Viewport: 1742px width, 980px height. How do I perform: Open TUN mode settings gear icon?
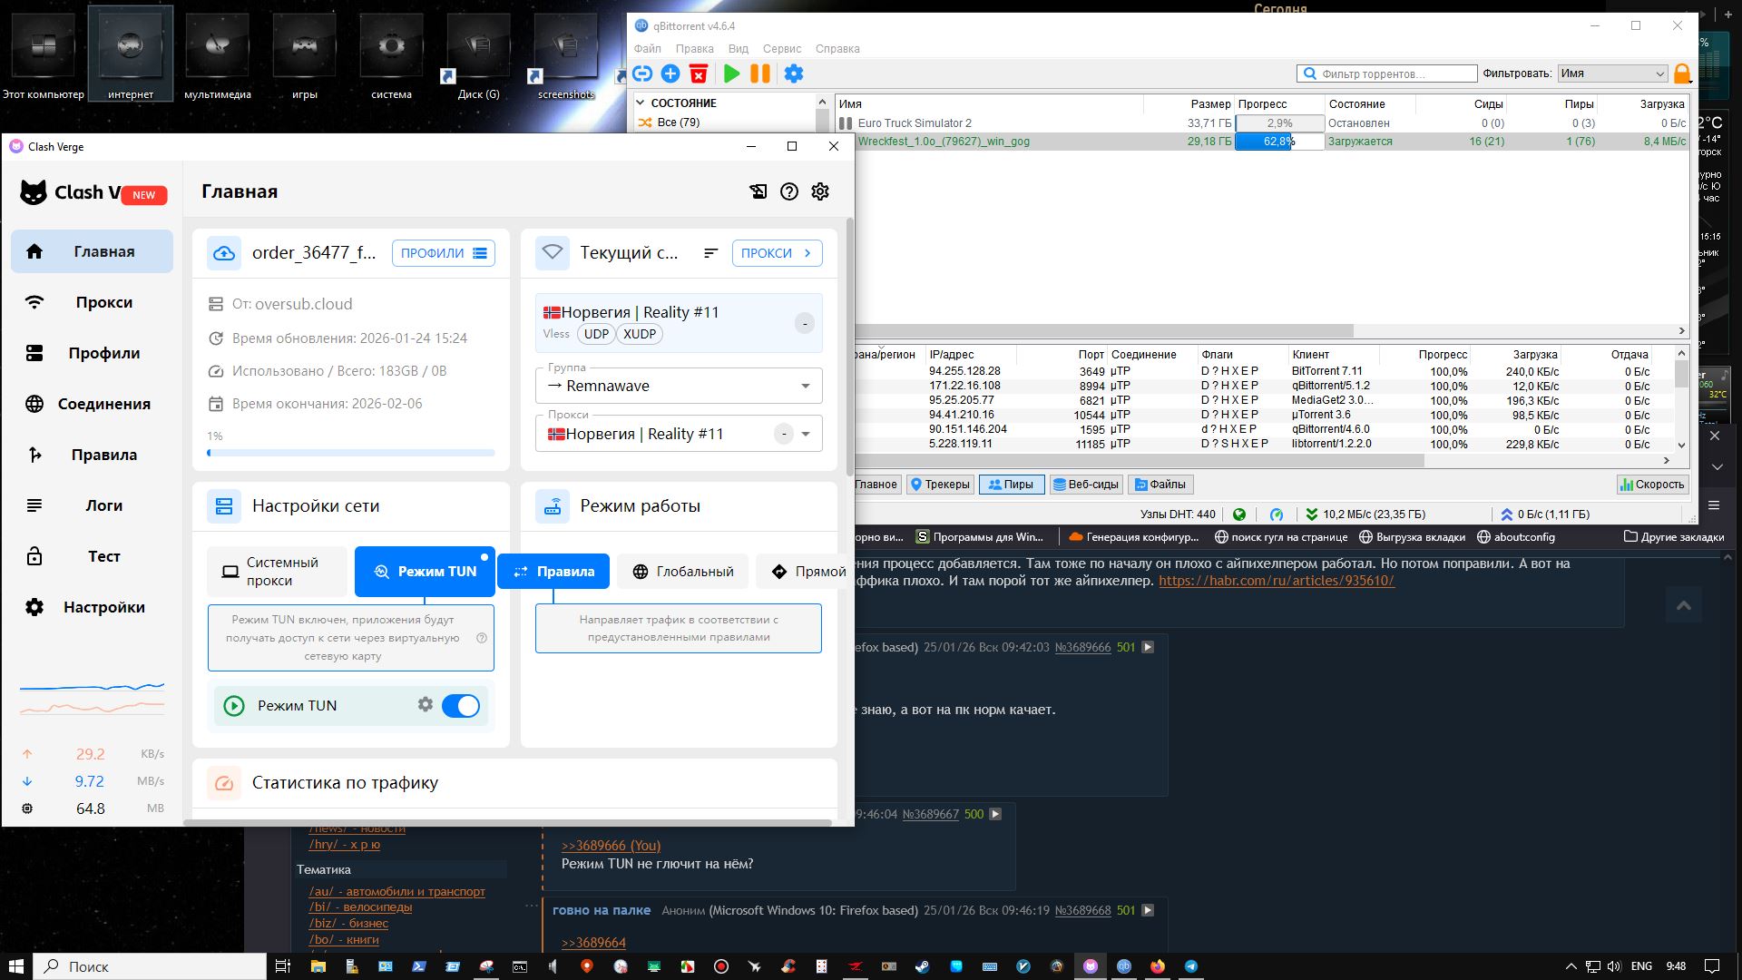(x=425, y=705)
